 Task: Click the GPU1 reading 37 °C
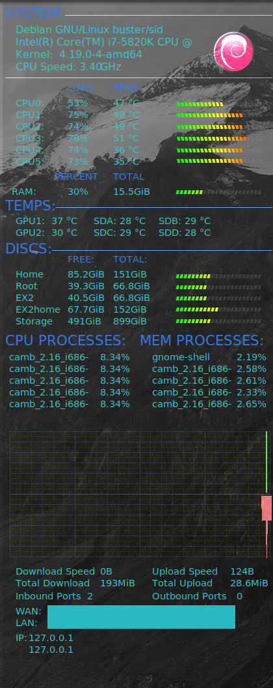pyautogui.click(x=64, y=221)
